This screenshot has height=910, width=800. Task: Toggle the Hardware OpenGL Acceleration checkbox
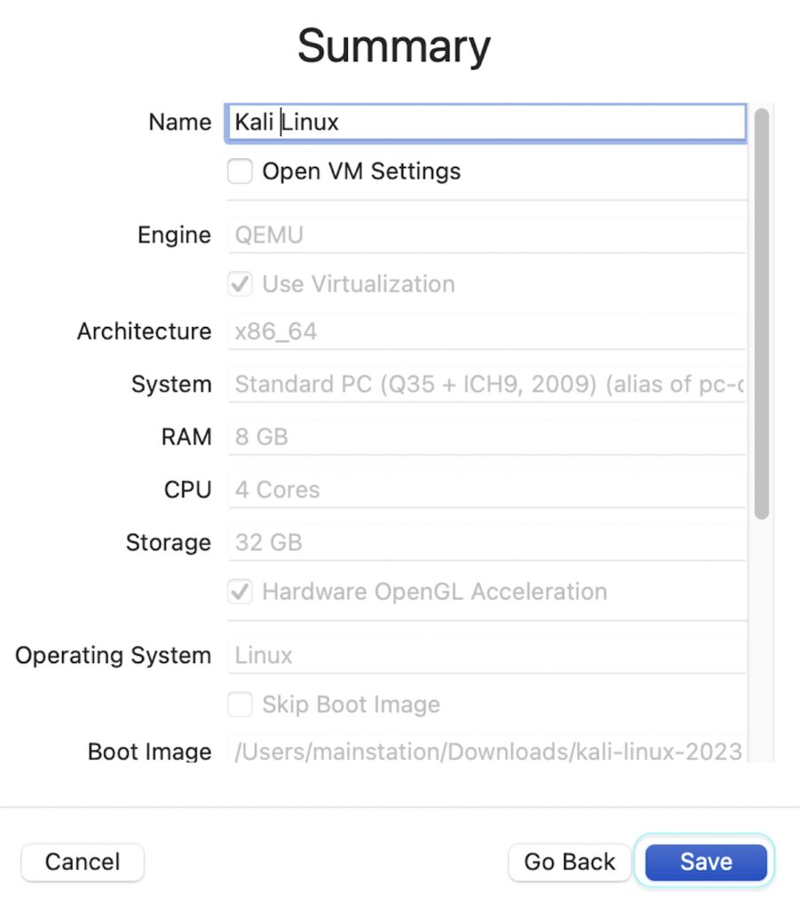[x=240, y=591]
